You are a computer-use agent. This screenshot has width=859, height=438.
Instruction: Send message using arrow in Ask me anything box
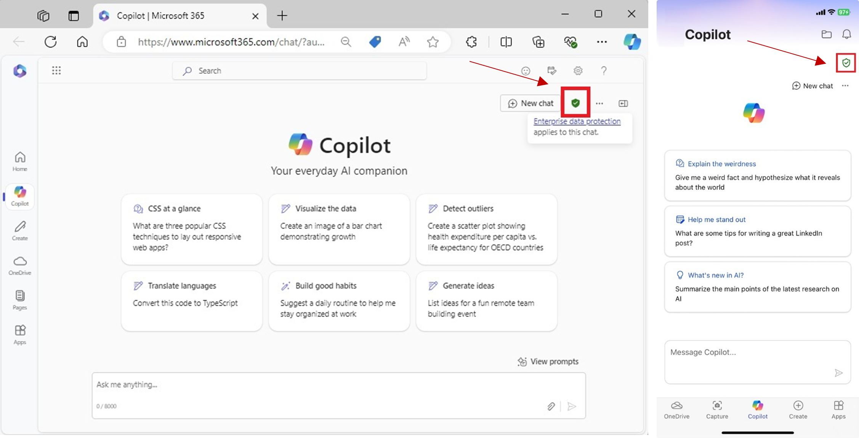pos(572,406)
